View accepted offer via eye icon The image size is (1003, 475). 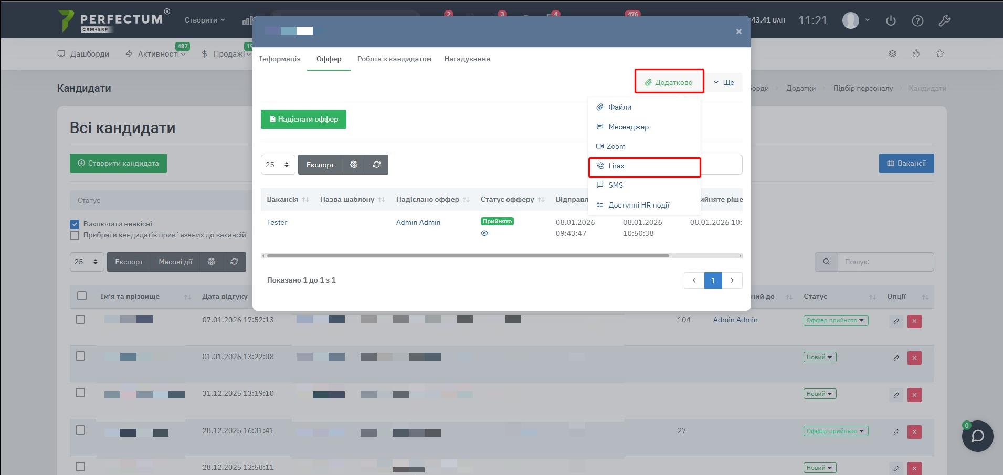pyautogui.click(x=484, y=233)
